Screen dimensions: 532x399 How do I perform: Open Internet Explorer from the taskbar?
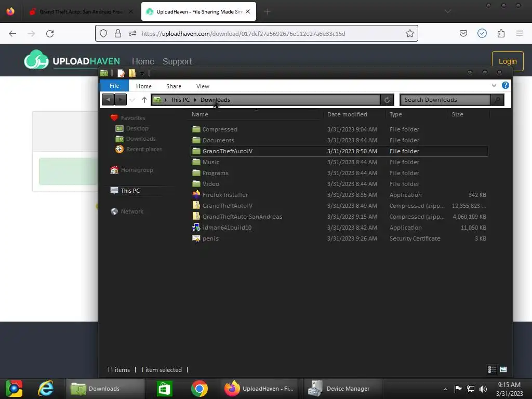(x=46, y=389)
